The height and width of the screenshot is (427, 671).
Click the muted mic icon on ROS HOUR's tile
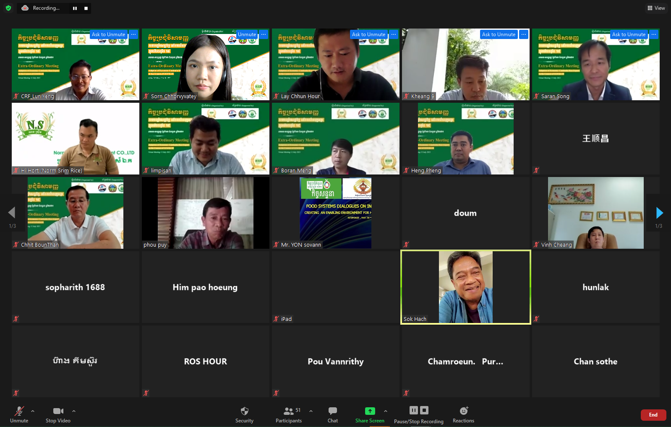point(146,393)
